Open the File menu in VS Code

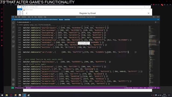click(x=16, y=17)
